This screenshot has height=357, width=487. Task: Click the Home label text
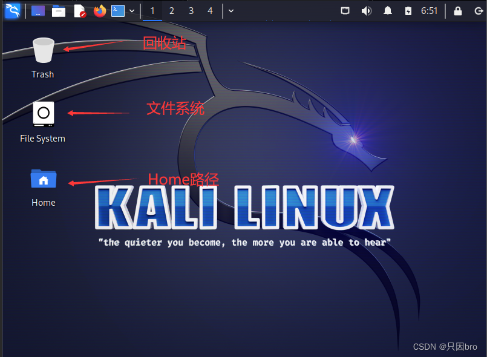click(x=44, y=203)
